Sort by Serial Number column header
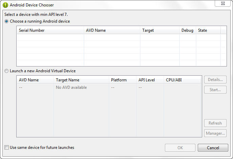Image resolution: width=233 pixels, height=159 pixels. pyautogui.click(x=50, y=30)
